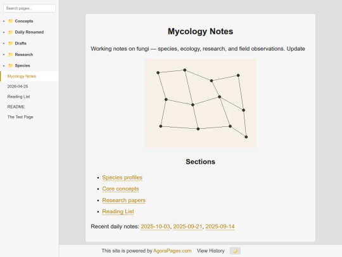Click the Species folder icon
The image size is (342, 257).
[x=11, y=65]
